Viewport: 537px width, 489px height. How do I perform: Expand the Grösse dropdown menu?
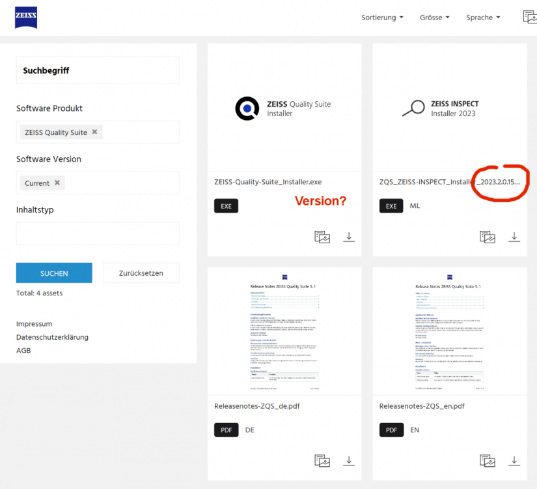tap(435, 18)
